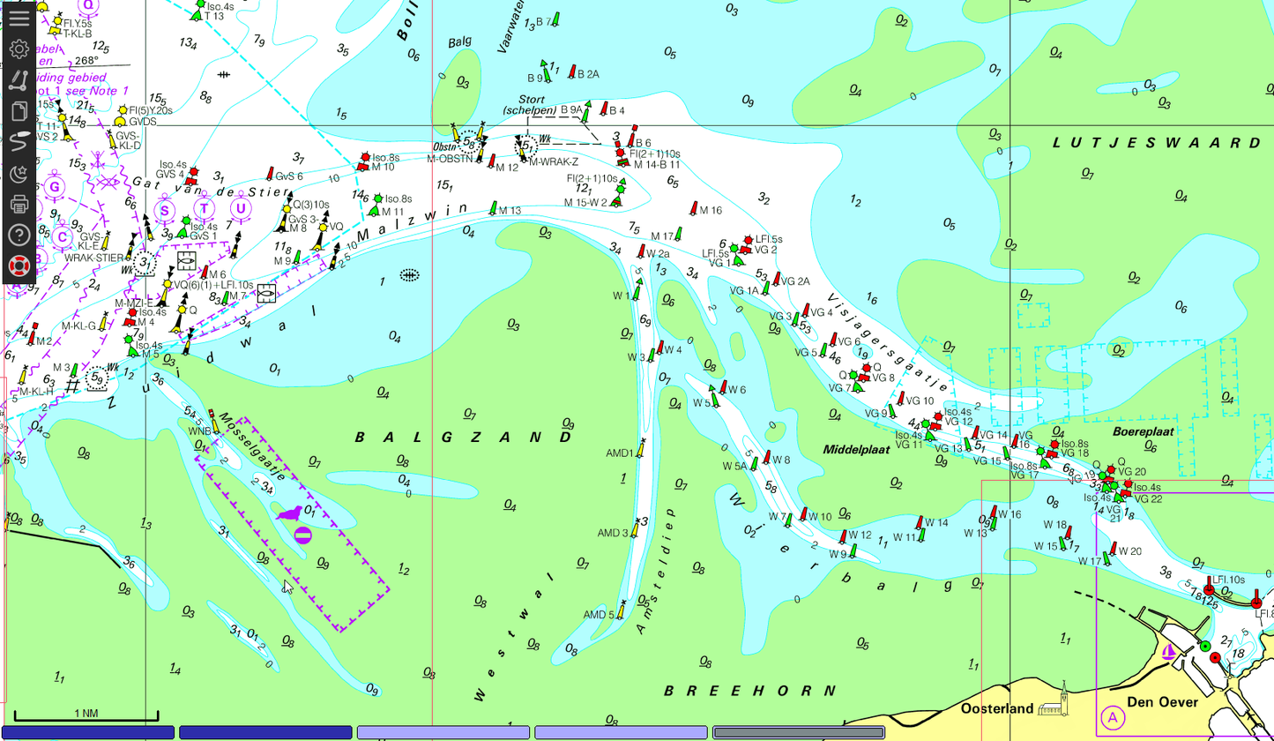
Task: Click the red buoy B 2A
Action: [571, 72]
